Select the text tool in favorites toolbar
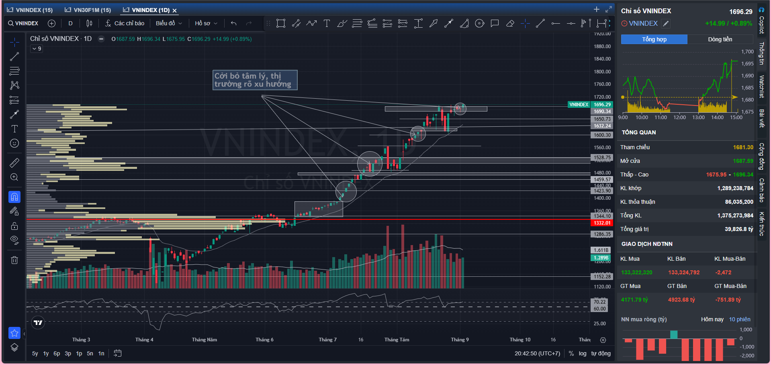The image size is (771, 365). pyautogui.click(x=327, y=23)
